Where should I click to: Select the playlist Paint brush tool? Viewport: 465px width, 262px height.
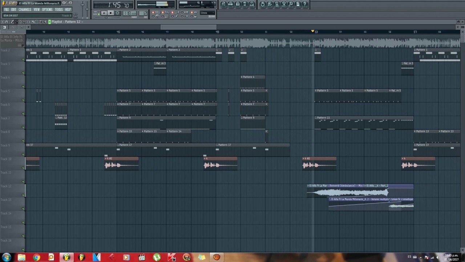click(x=16, y=22)
